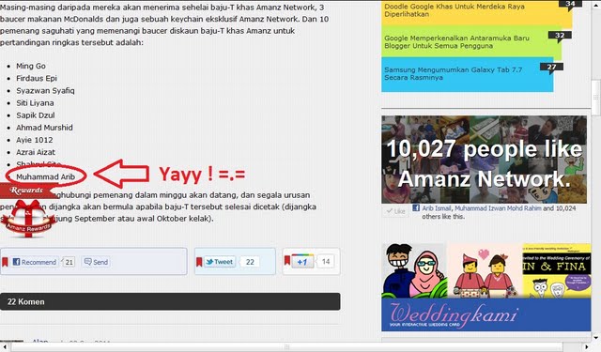Click the name Syazwan Syafiq in list
This screenshot has width=601, height=352.
coord(45,91)
